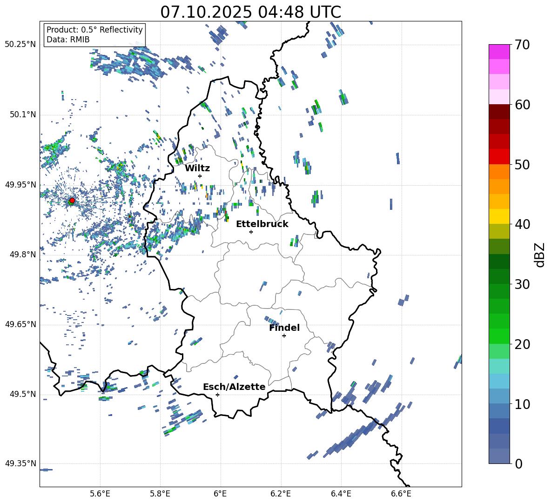Click the 6.4°E longitude label
Screen dimensions: 551x503
pos(341,494)
